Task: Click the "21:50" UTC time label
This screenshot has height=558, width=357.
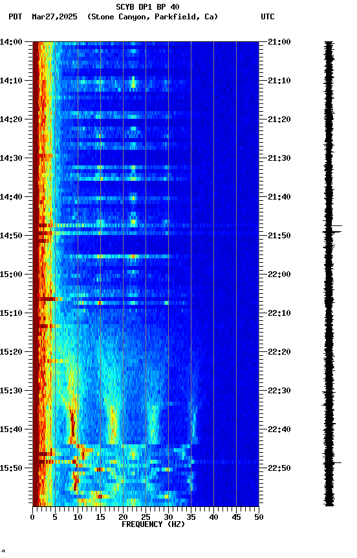Action: click(279, 236)
